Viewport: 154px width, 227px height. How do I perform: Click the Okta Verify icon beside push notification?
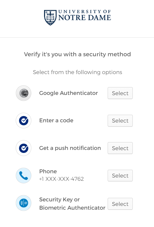[24, 148]
